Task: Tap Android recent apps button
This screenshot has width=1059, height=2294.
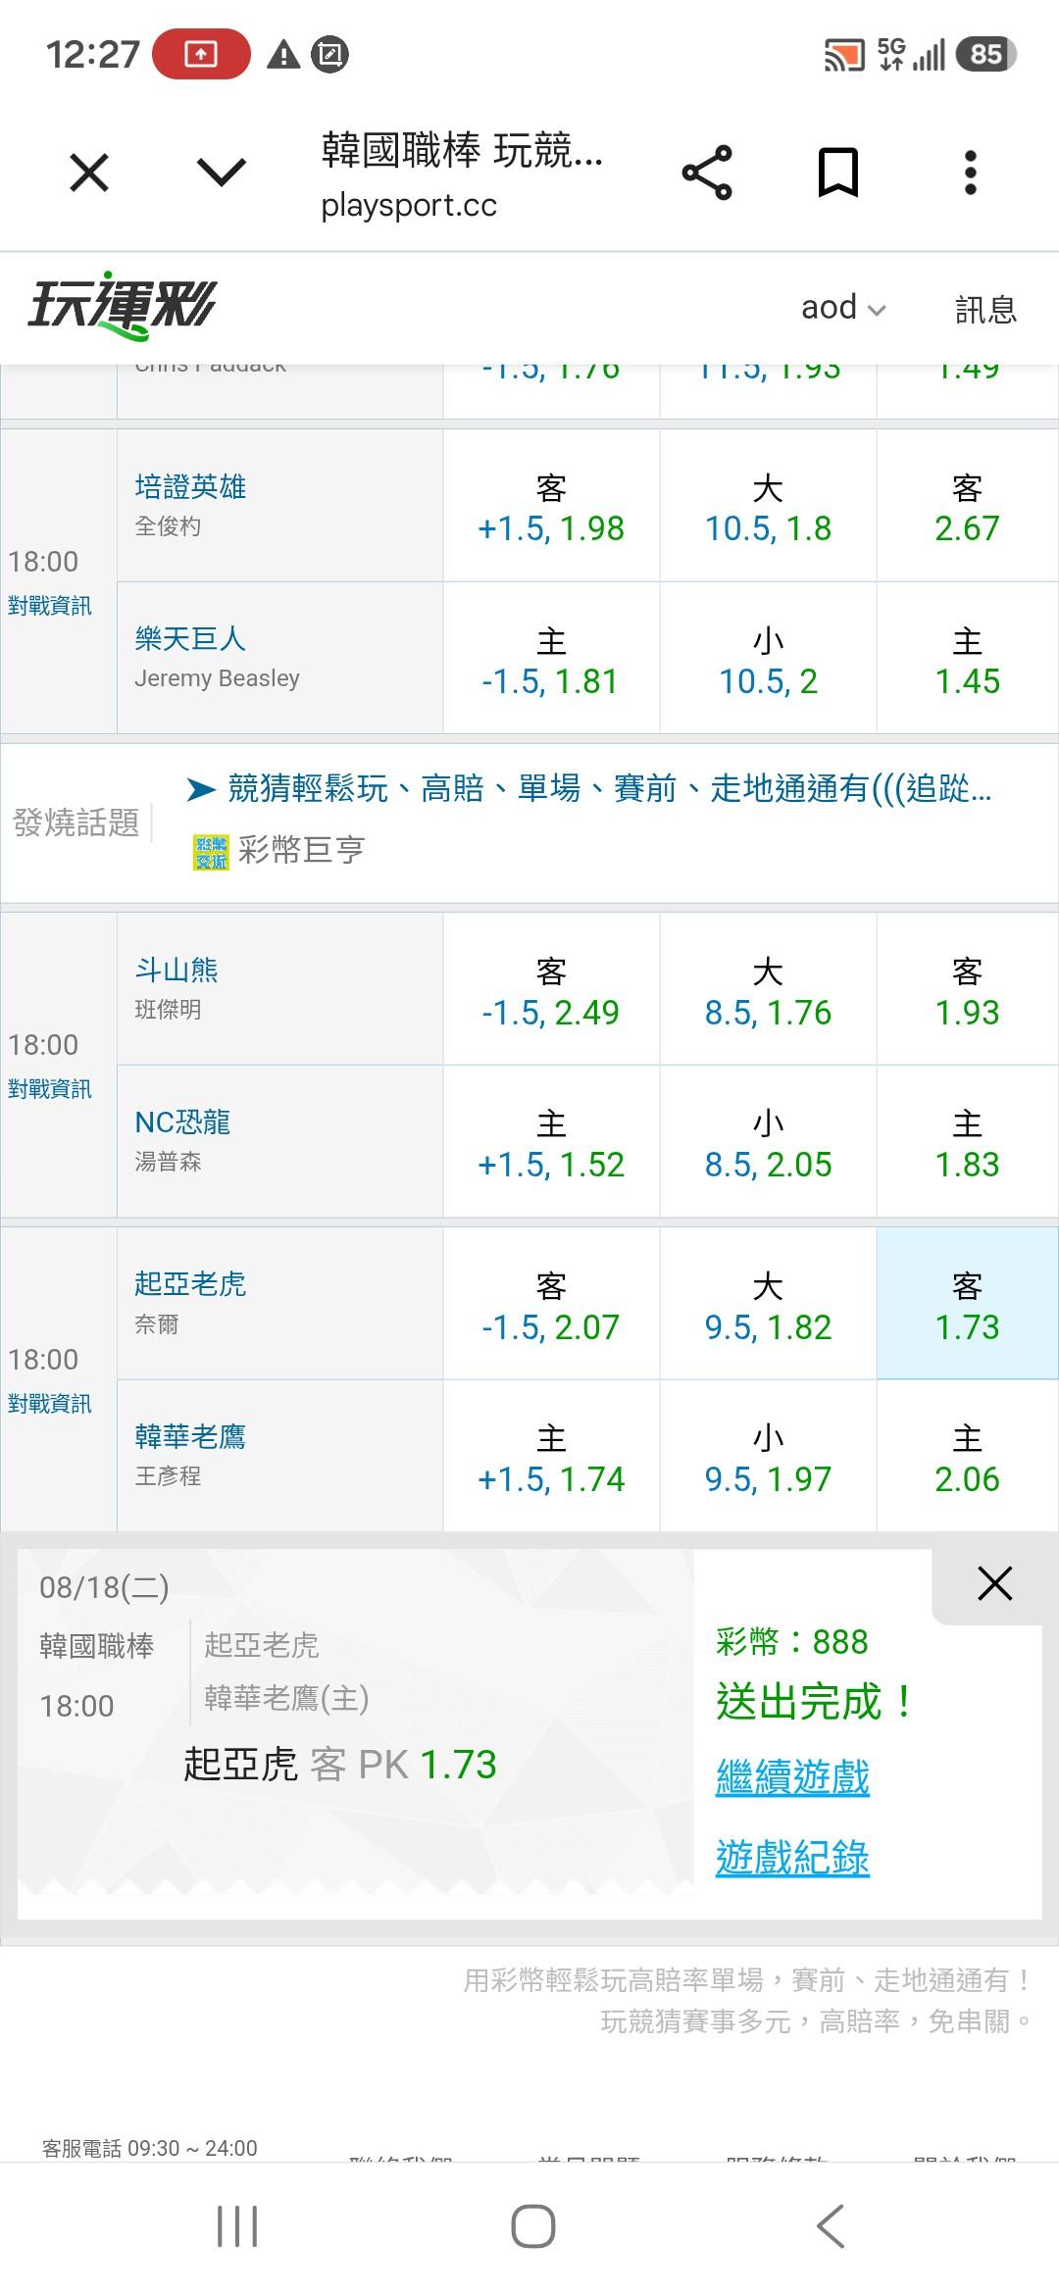Action: pyautogui.click(x=237, y=2225)
